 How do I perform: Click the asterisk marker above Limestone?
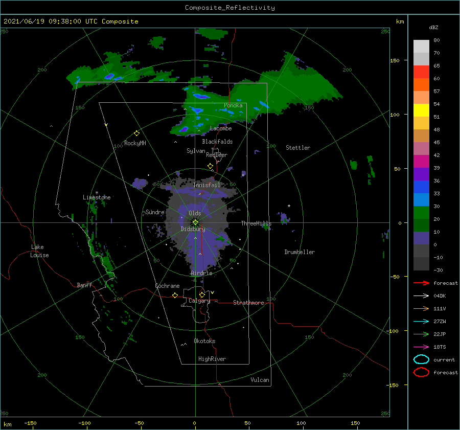97,193
